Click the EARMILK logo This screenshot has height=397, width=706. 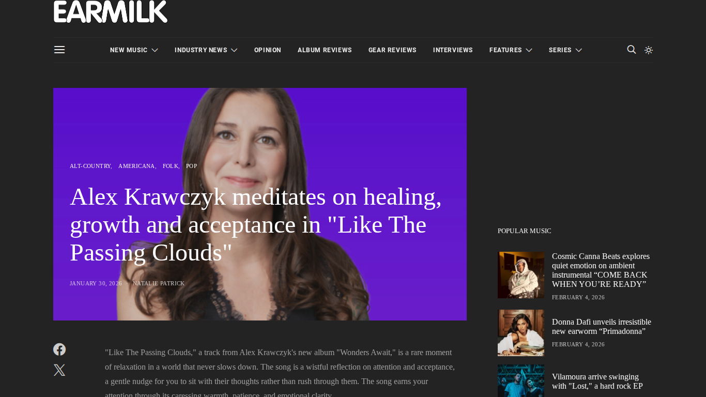tap(111, 11)
